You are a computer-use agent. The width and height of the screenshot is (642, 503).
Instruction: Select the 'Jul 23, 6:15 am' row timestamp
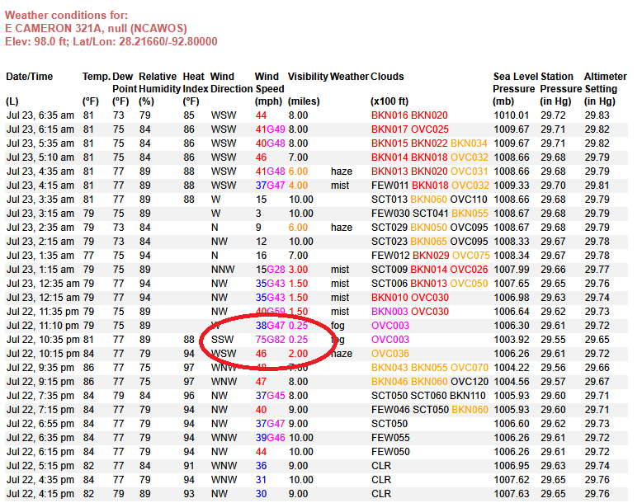[40, 129]
